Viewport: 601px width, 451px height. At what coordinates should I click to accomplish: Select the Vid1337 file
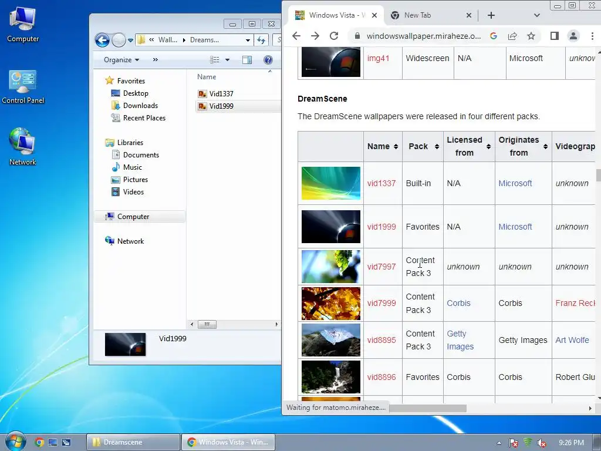[x=221, y=94]
